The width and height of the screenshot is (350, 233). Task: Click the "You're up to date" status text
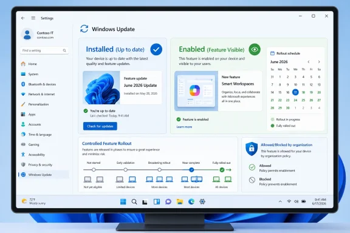(103, 111)
